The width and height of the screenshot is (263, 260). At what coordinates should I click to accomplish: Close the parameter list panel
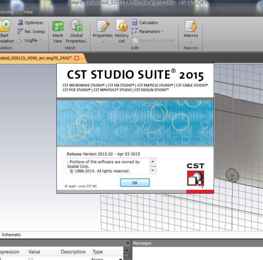pyautogui.click(x=128, y=243)
